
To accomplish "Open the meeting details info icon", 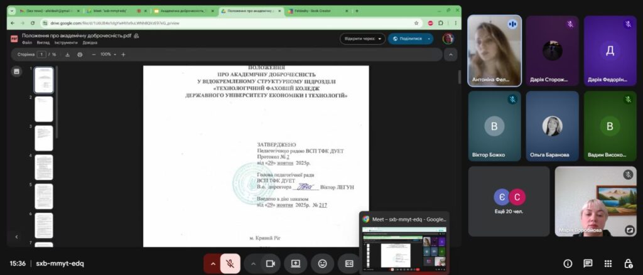I will (568, 264).
